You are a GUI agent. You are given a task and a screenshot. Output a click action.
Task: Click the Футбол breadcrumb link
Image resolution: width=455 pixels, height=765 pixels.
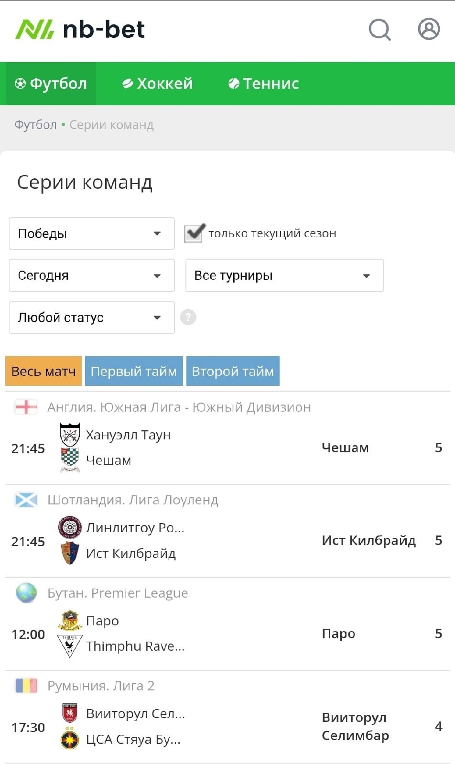35,125
